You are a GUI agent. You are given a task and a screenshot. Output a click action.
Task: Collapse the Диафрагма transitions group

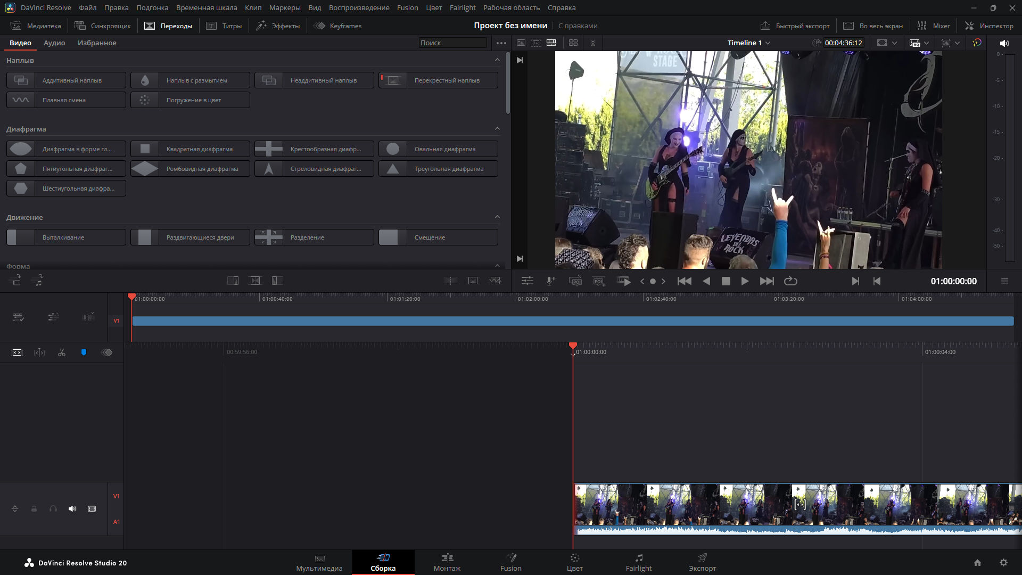[497, 128]
